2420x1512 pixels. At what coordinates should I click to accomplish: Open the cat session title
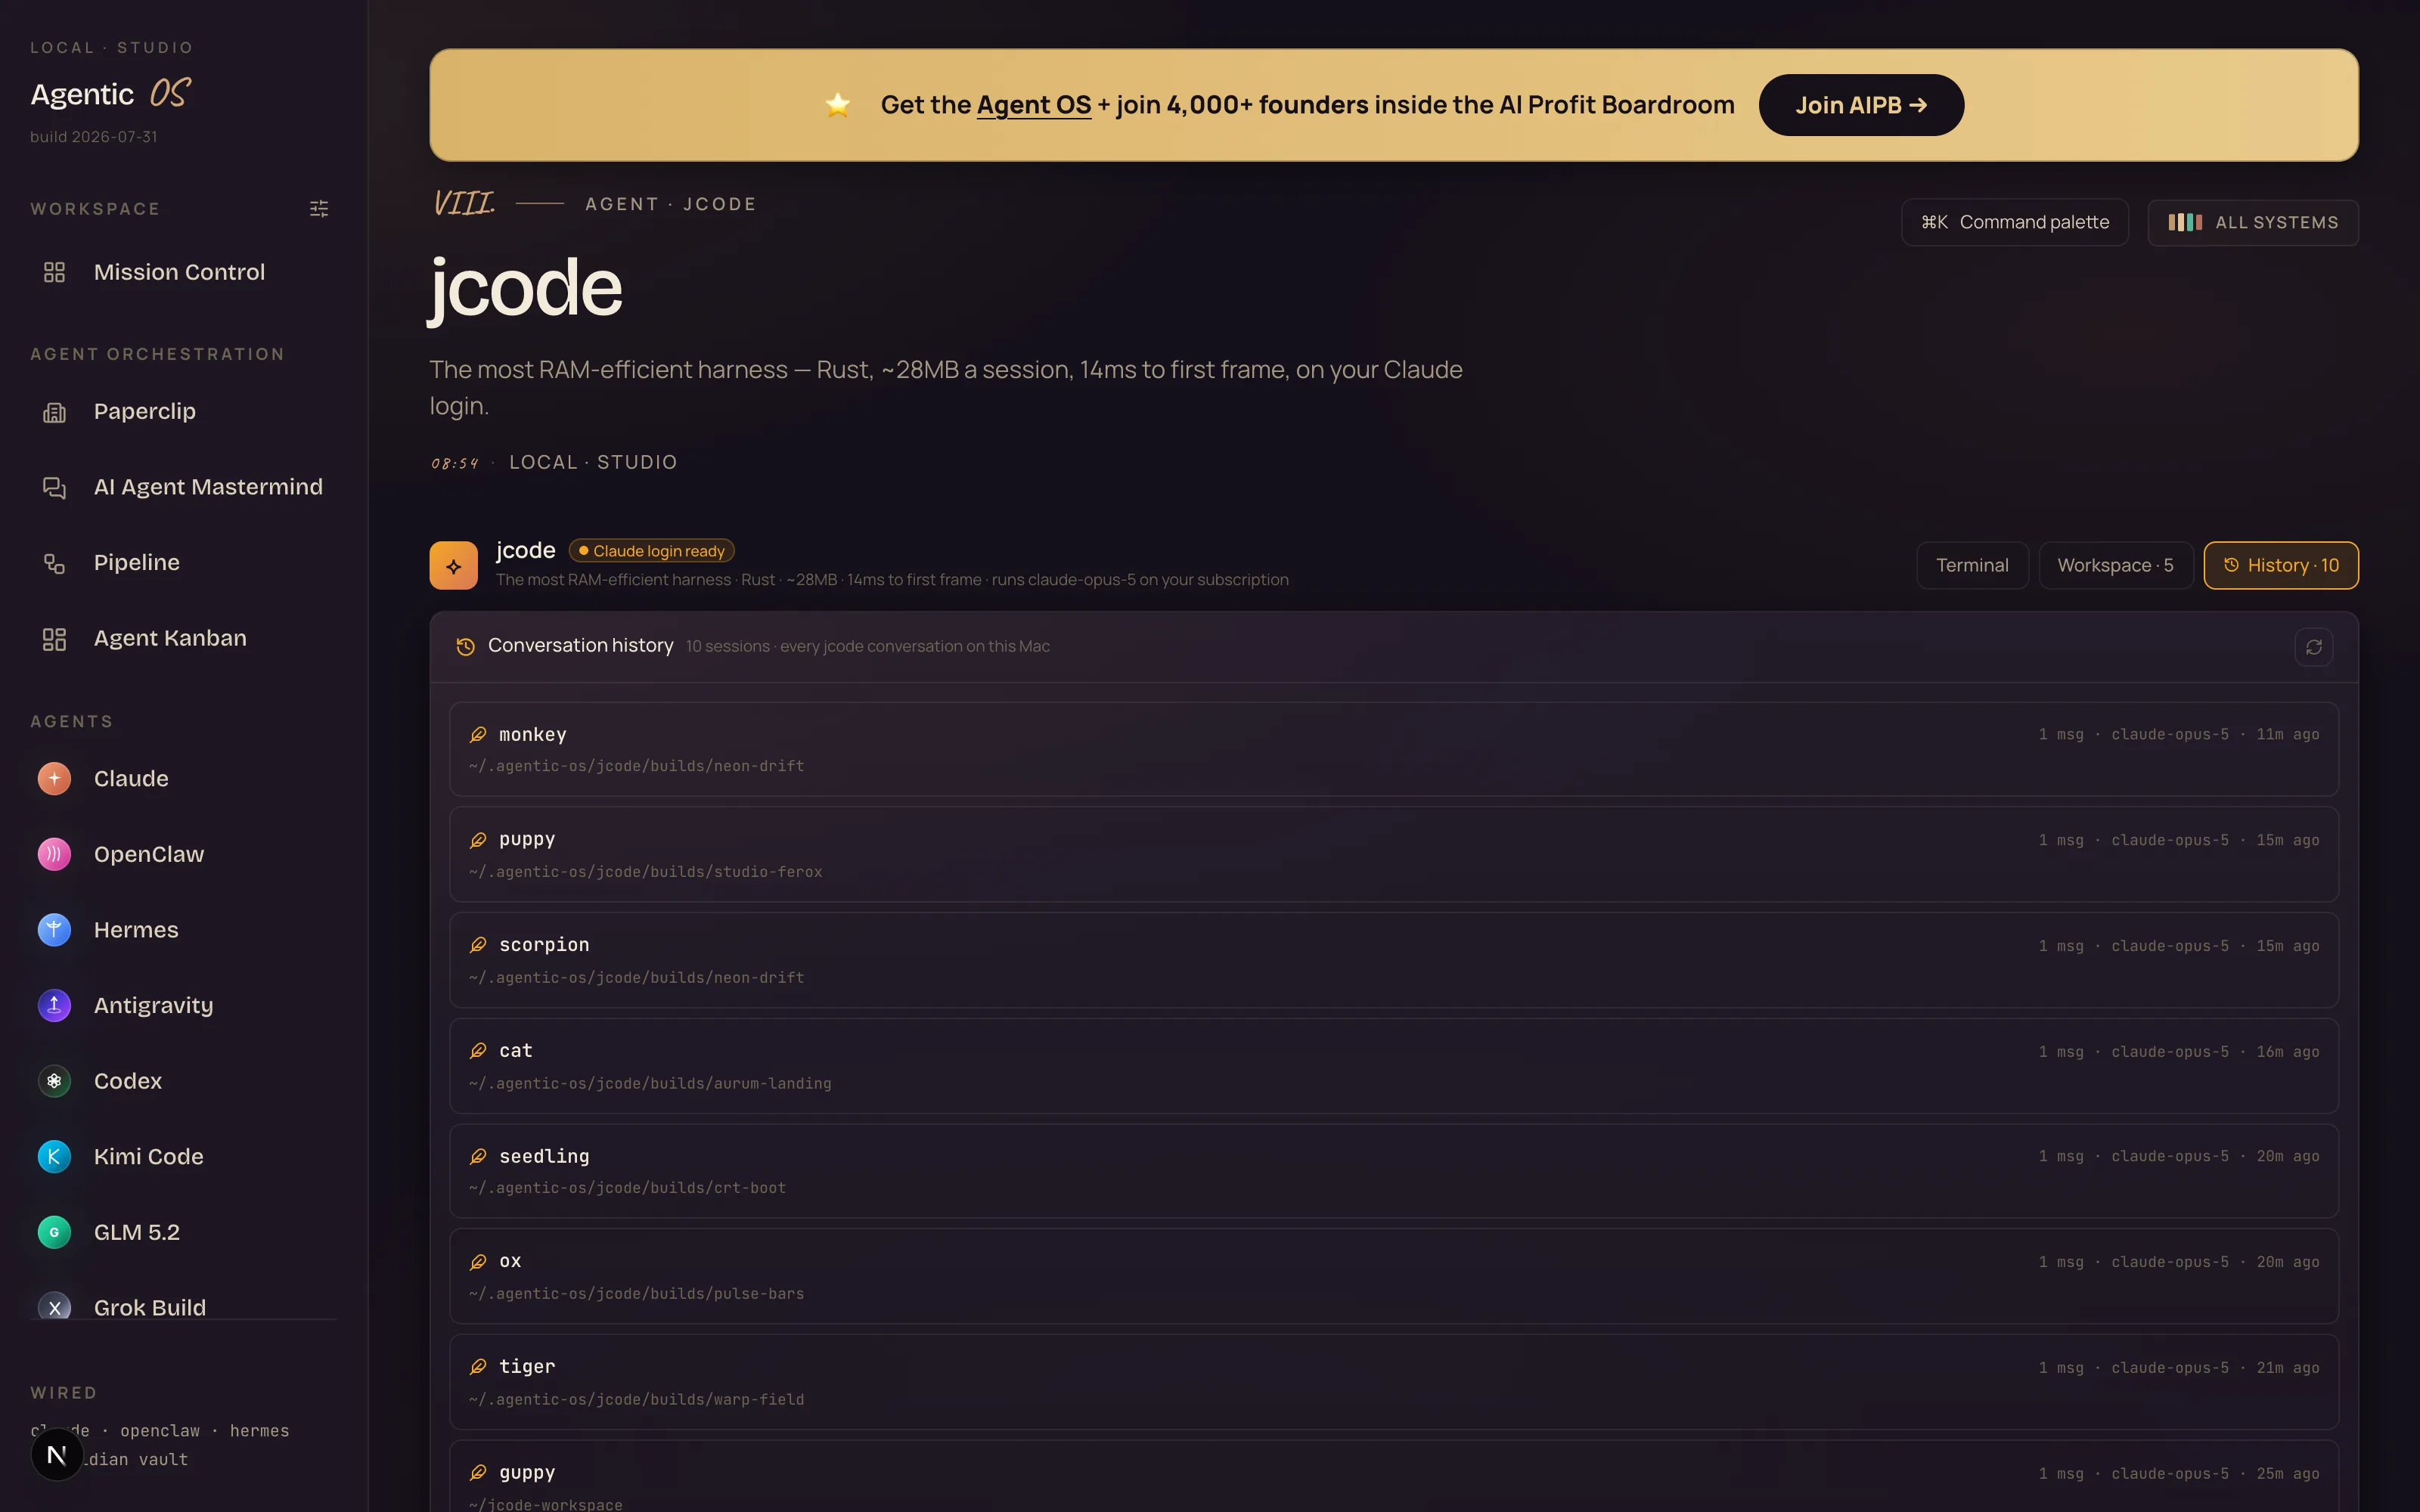coord(516,1051)
